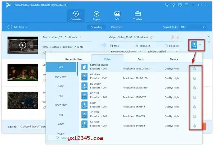Click Resolution: 3840x2160 text
The width and height of the screenshot is (216, 147).
coord(135,78)
